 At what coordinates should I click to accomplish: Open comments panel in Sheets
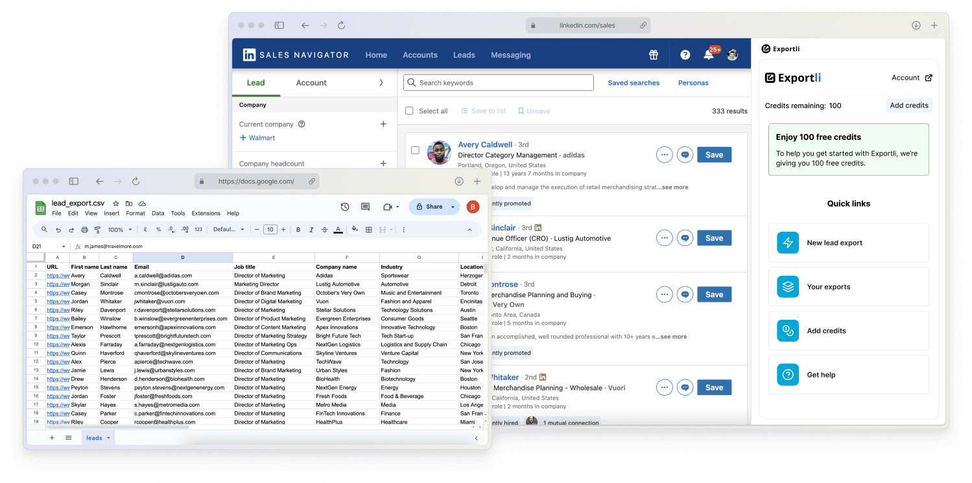point(365,207)
